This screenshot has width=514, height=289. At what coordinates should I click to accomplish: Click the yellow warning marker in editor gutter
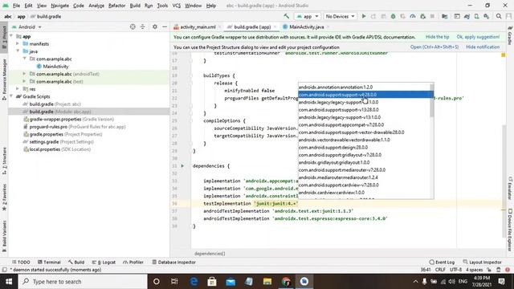coord(504,55)
